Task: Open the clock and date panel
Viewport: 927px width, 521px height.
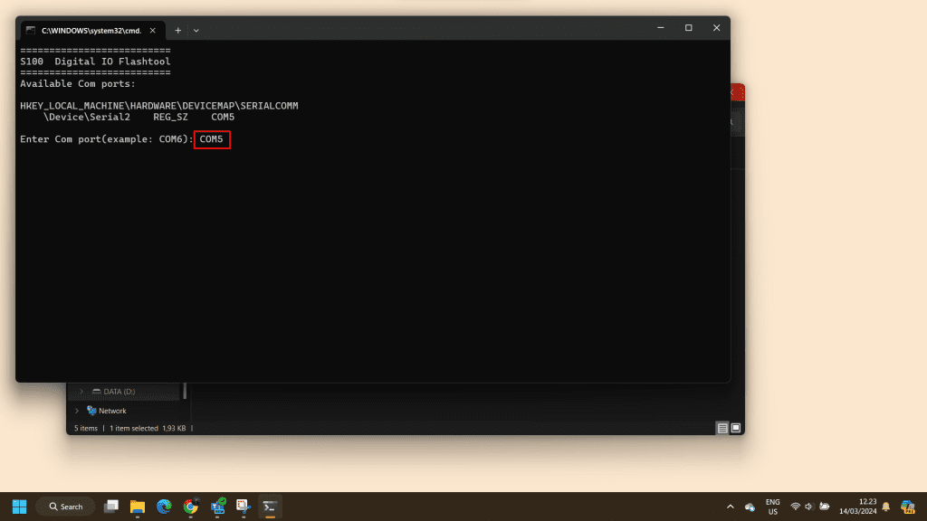Action: pyautogui.click(x=866, y=507)
